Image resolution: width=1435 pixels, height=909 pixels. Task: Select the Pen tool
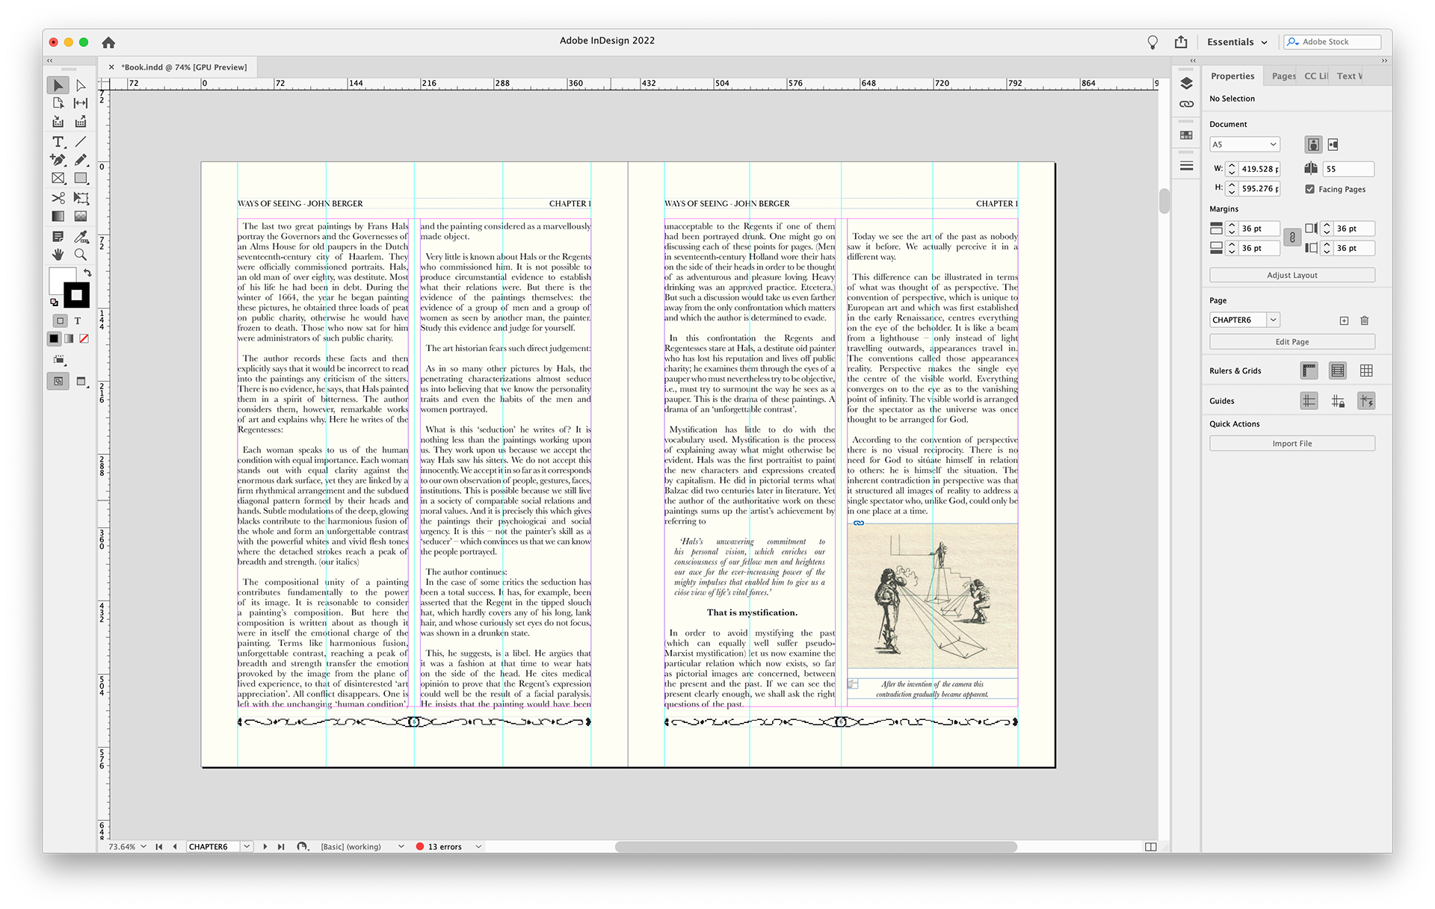58,160
